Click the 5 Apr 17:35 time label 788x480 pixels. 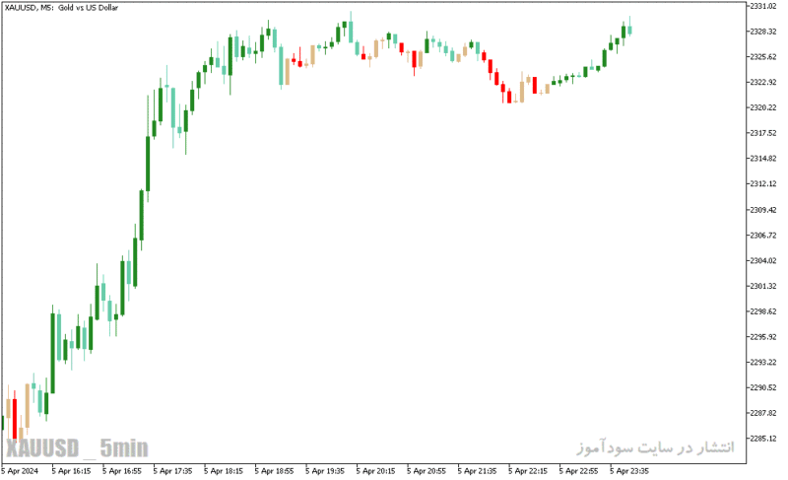[x=172, y=471]
